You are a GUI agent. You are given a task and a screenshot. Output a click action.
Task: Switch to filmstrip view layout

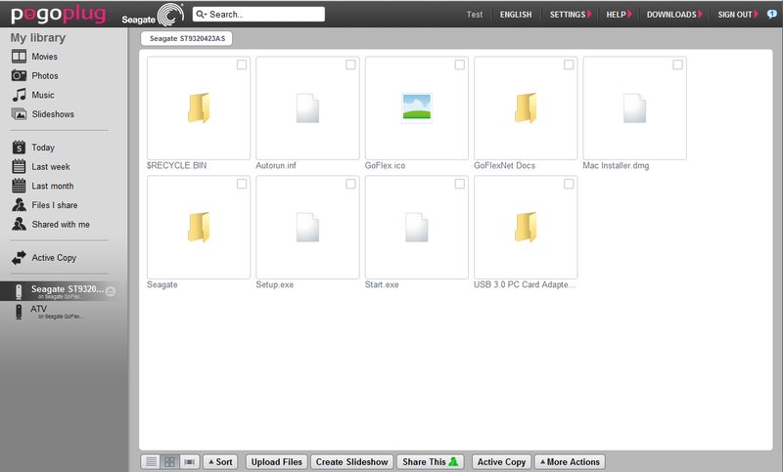tap(190, 461)
